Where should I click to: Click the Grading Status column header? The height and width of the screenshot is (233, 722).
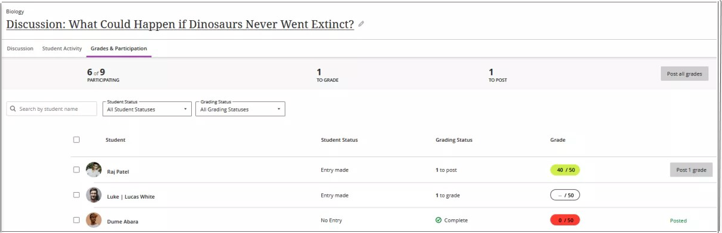(454, 140)
